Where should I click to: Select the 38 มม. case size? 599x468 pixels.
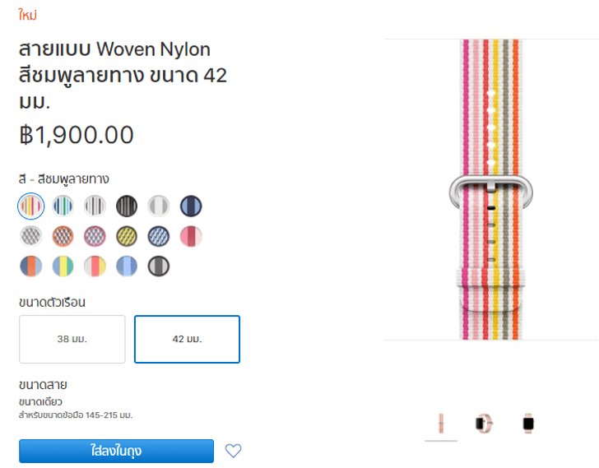click(x=72, y=339)
